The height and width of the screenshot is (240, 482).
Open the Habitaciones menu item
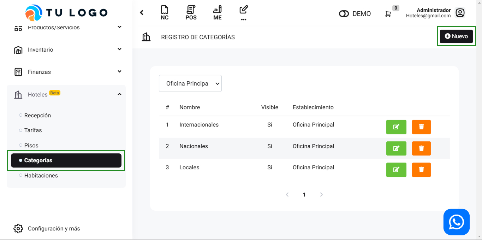[41, 176]
